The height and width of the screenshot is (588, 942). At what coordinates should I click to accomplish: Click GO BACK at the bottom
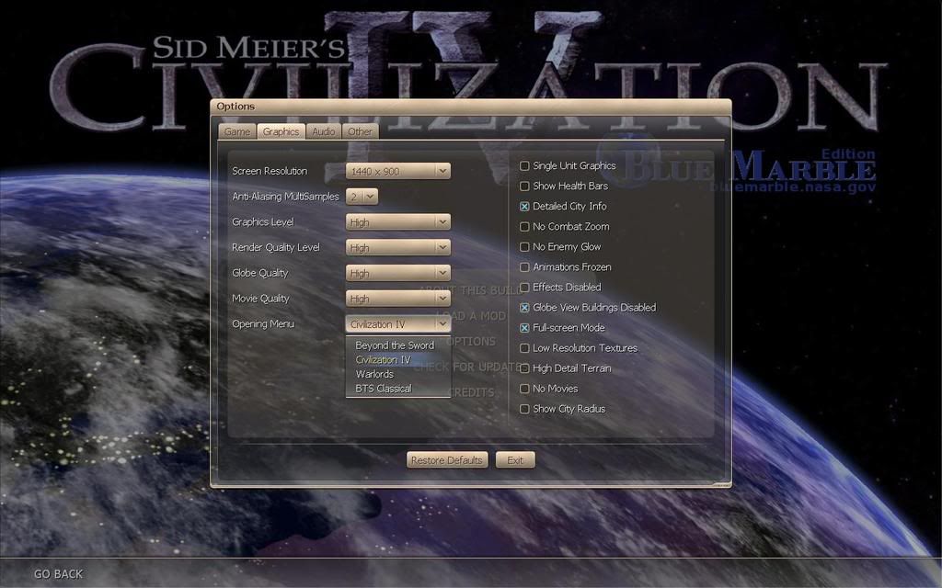coord(58,573)
